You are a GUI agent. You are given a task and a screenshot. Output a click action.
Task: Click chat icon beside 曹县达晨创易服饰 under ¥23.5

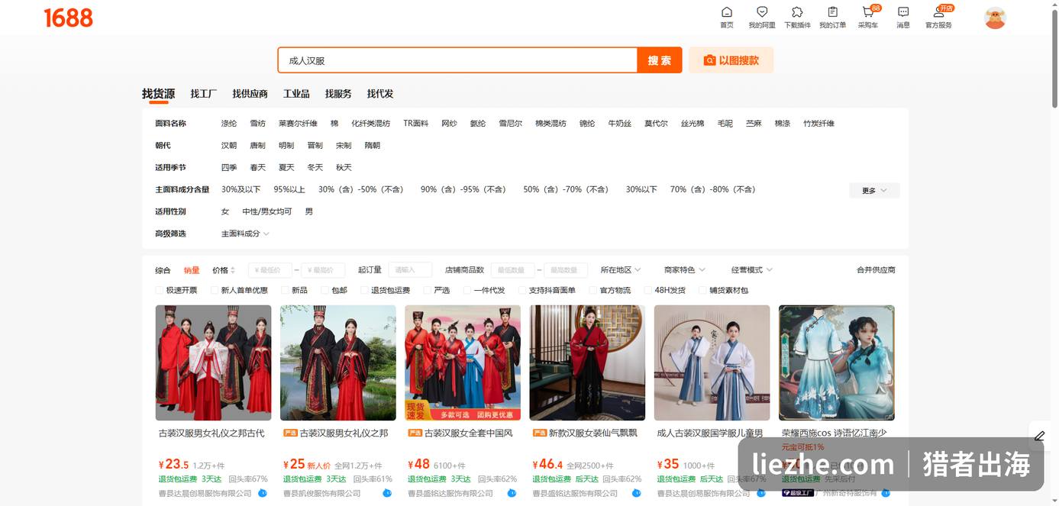[262, 493]
